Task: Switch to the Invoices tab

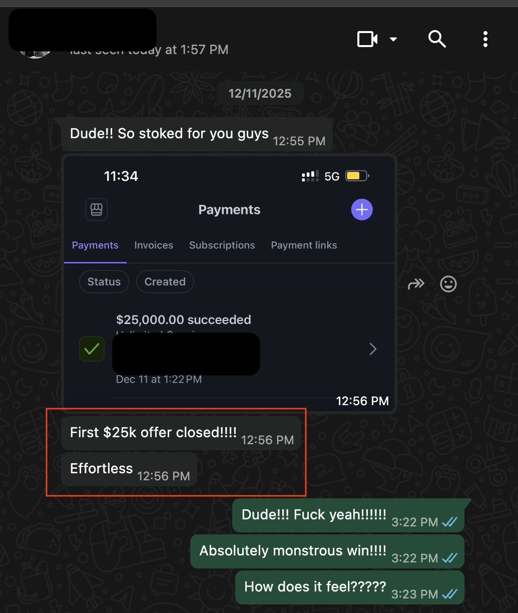Action: pos(154,245)
